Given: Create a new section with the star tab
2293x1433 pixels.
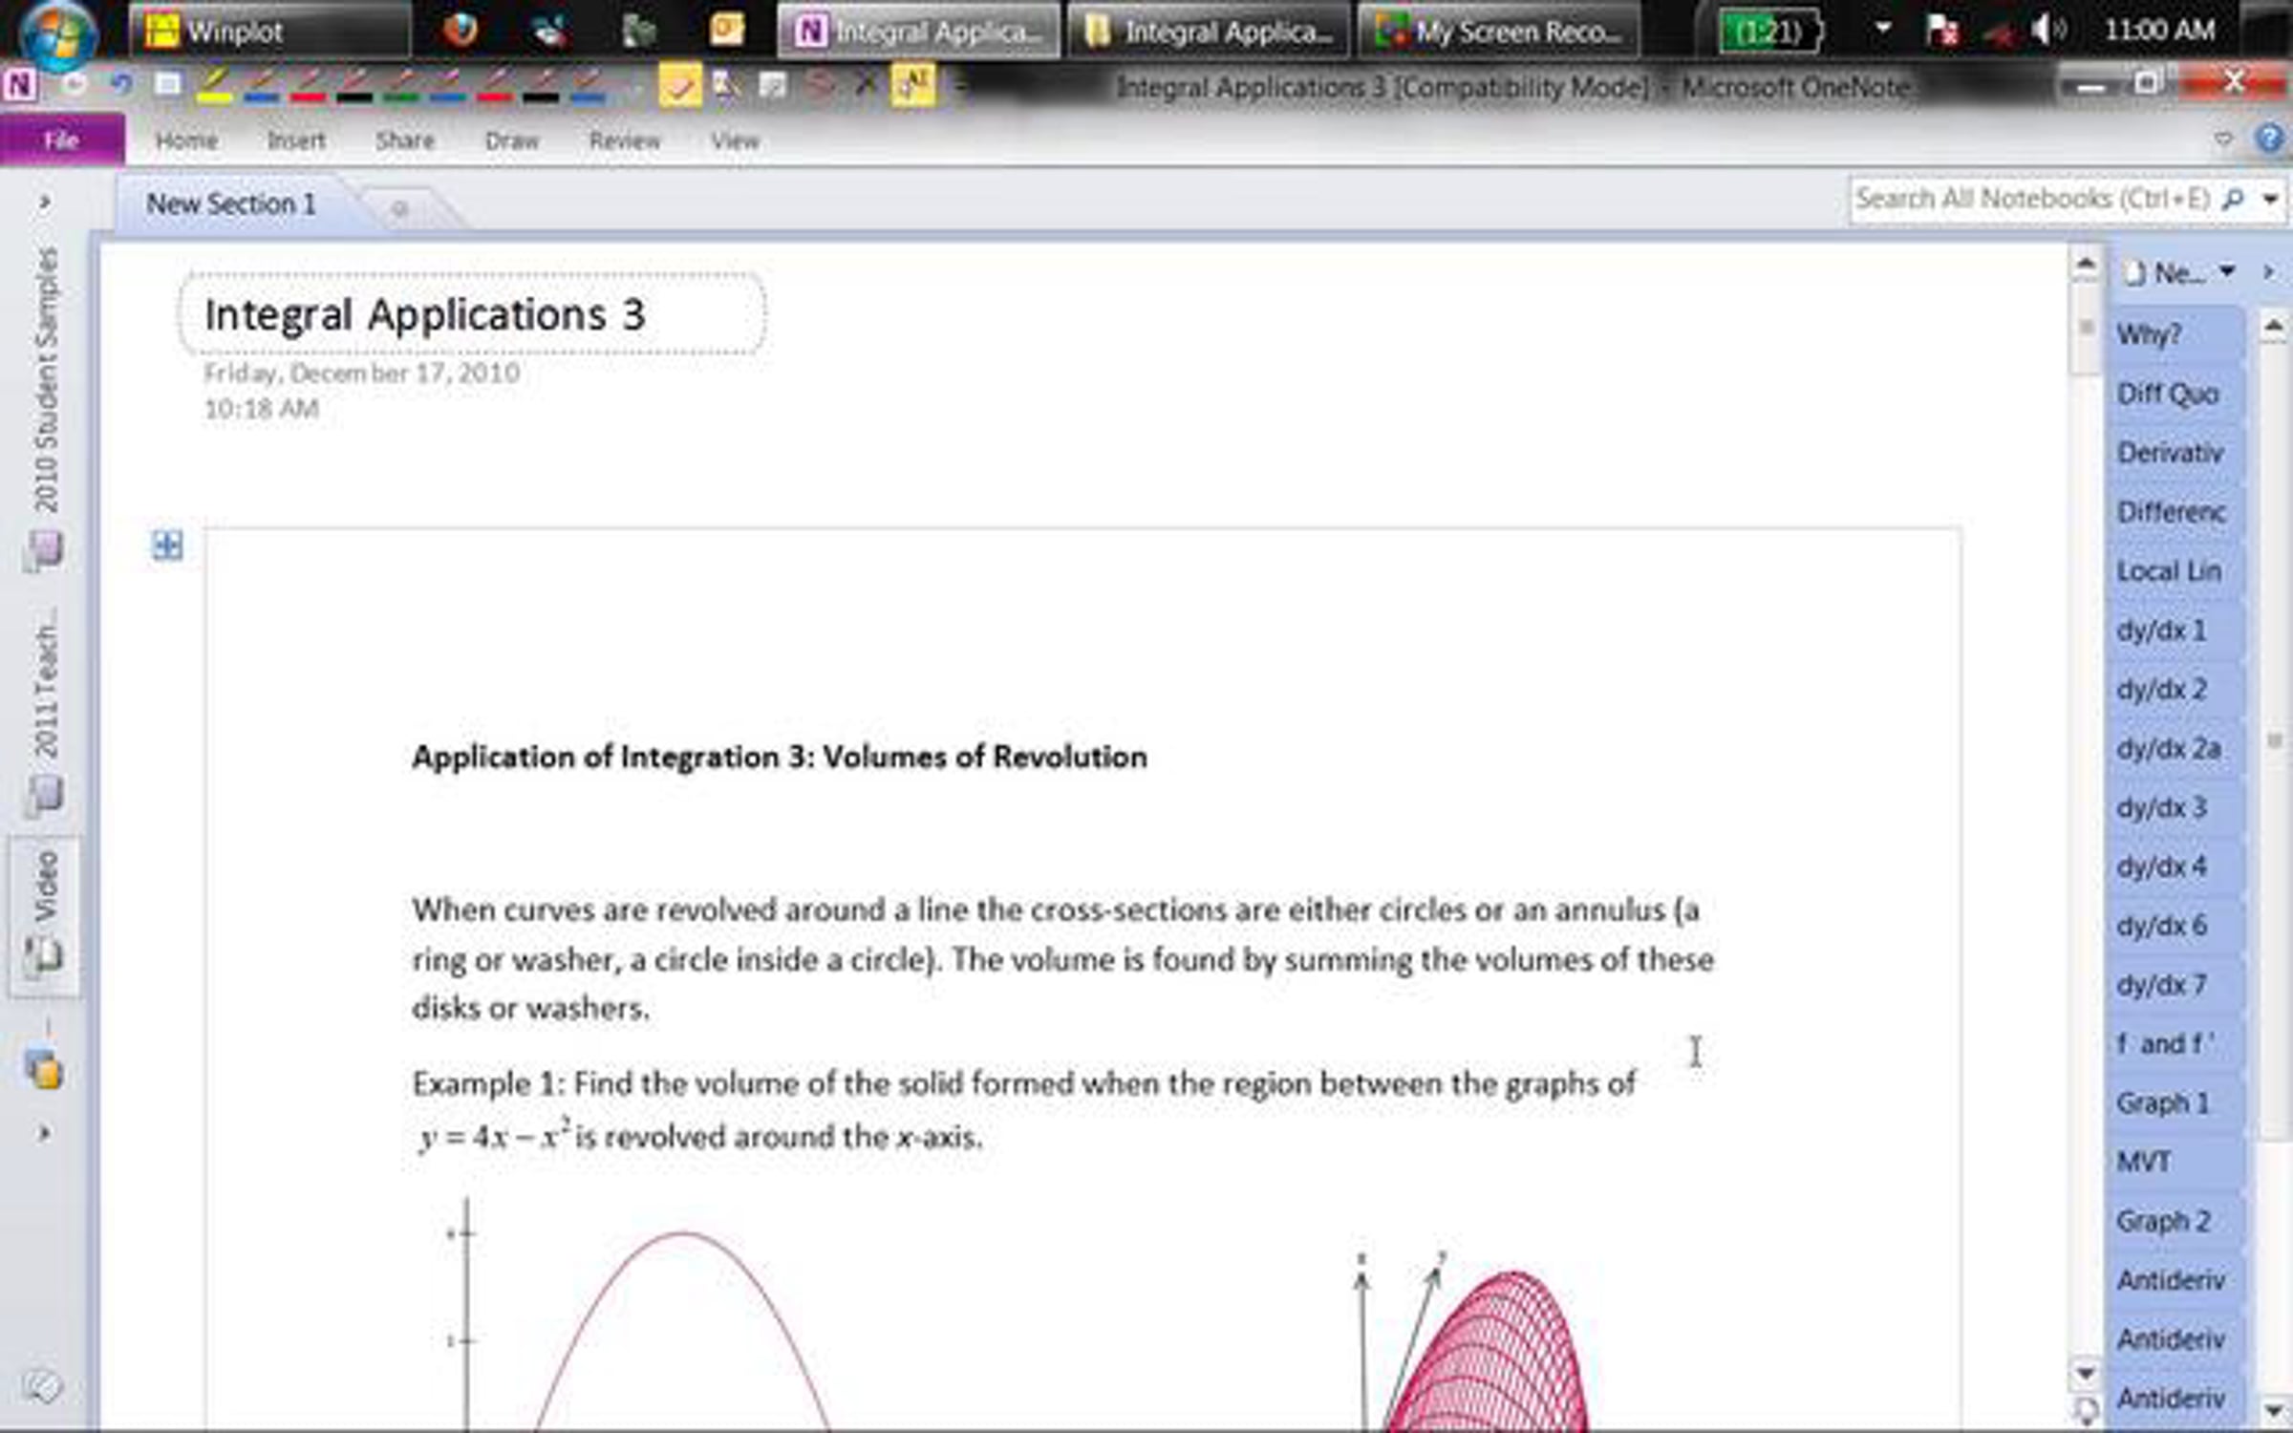Looking at the screenshot, I should click(399, 206).
